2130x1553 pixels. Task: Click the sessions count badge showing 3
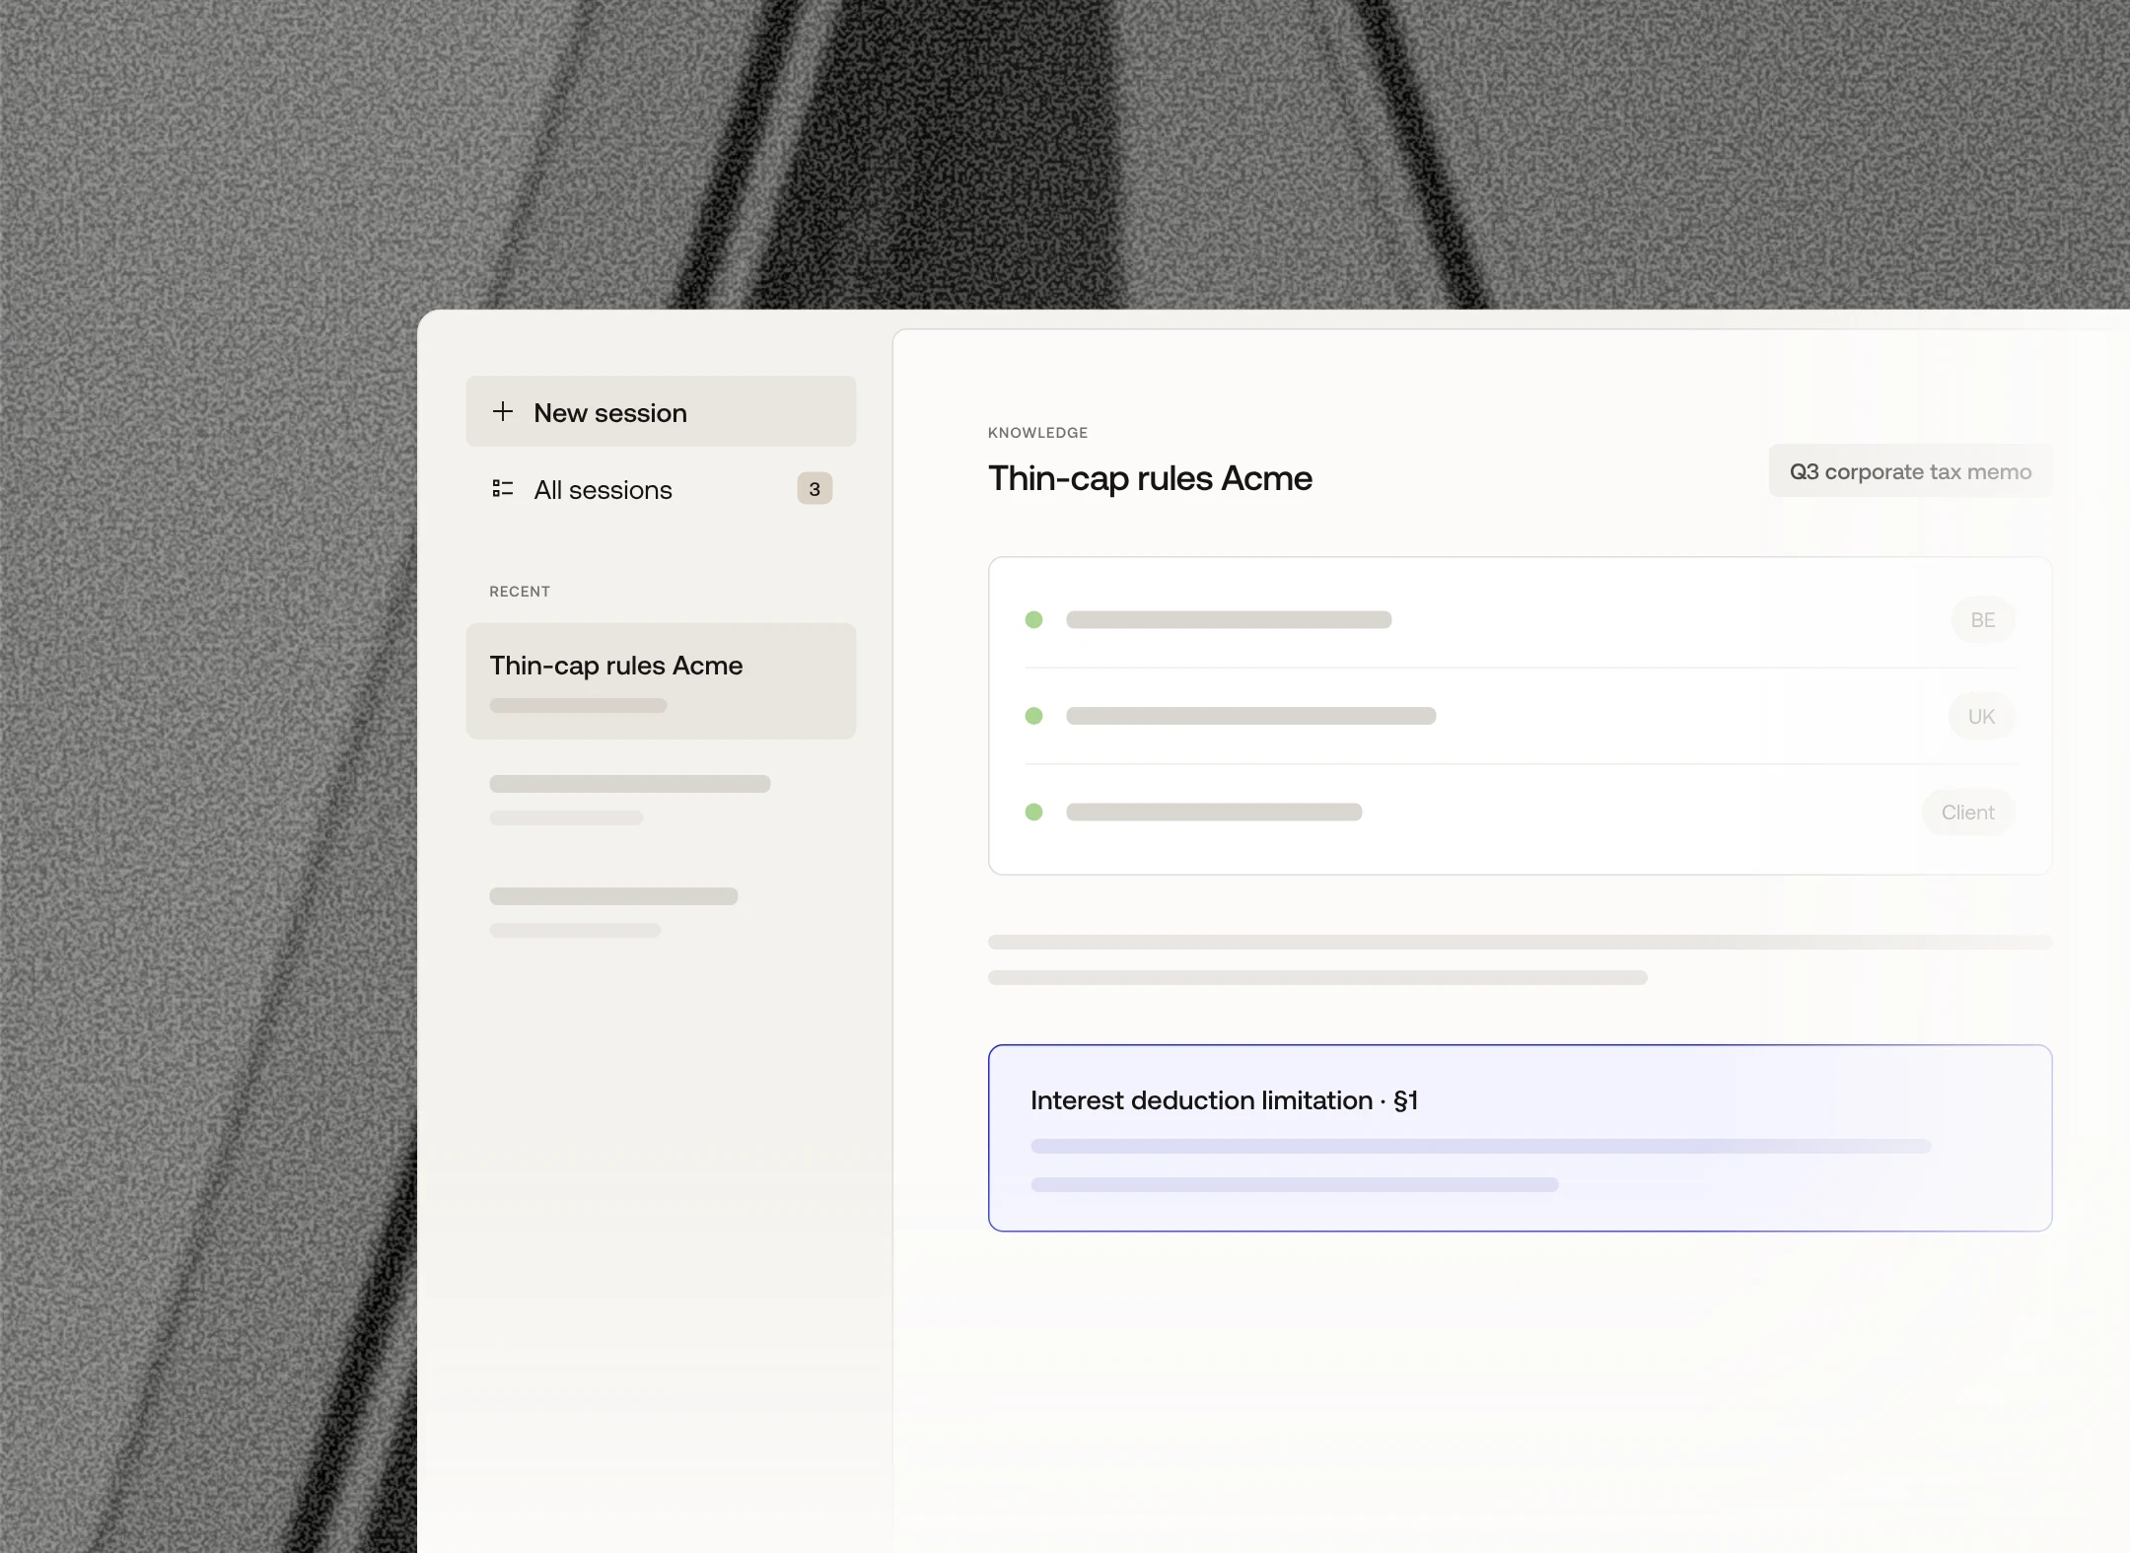click(x=815, y=489)
